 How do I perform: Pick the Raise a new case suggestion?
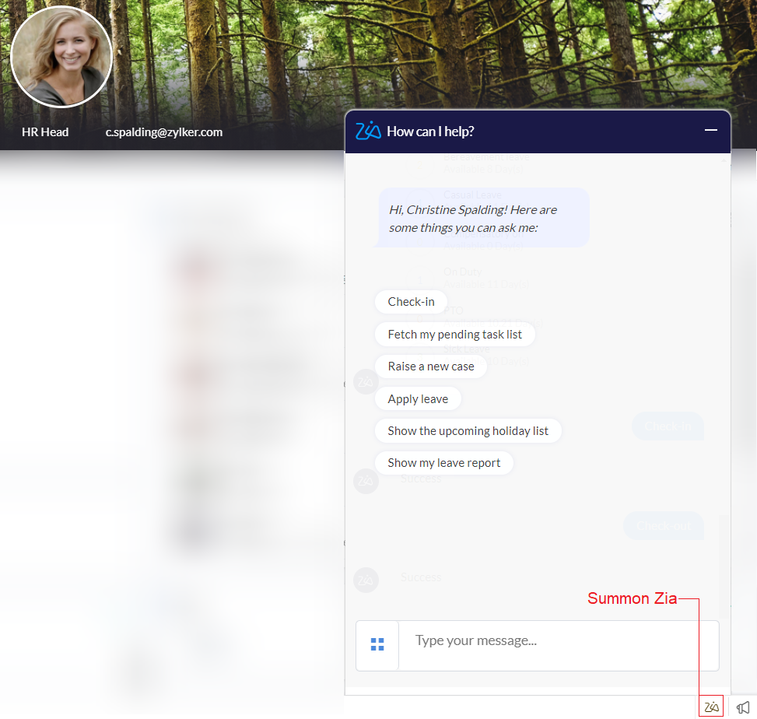(431, 367)
